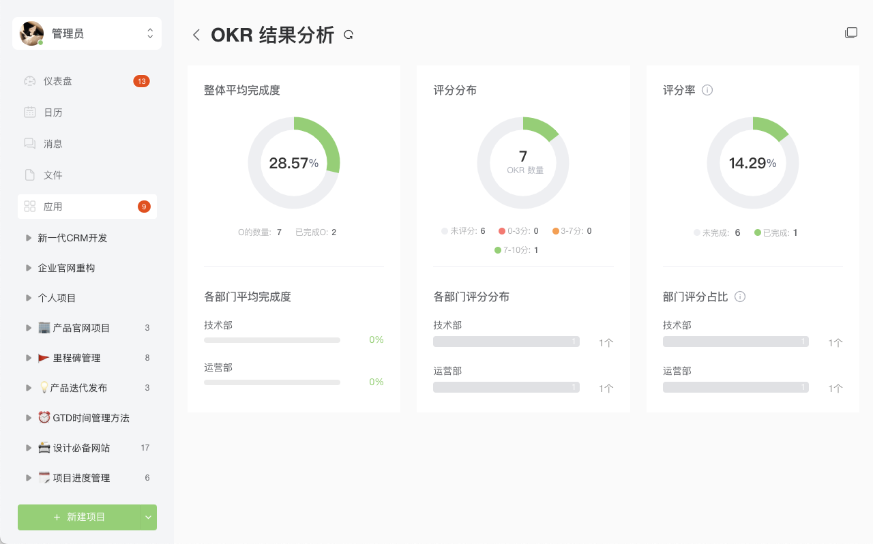Expand the 产品迭代发布 tree node

click(29, 388)
